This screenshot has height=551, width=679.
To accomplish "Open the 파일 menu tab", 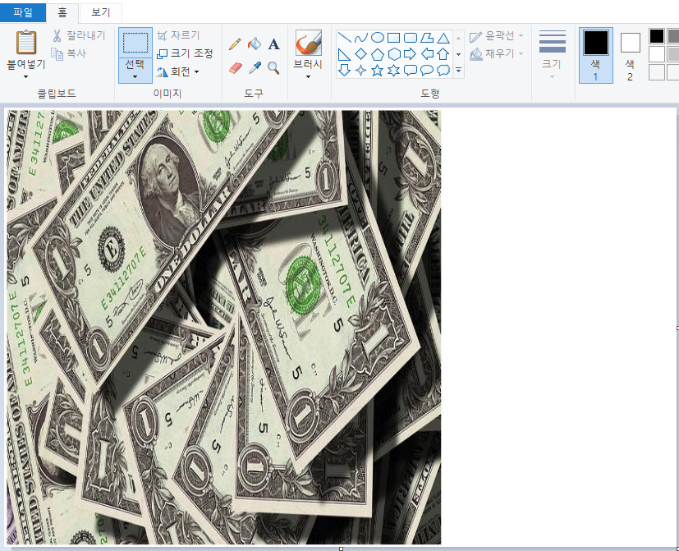I will pos(23,12).
